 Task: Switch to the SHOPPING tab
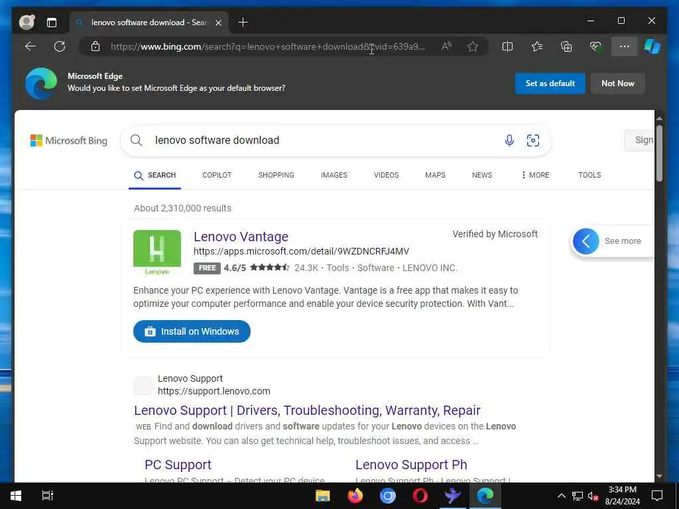tap(277, 175)
